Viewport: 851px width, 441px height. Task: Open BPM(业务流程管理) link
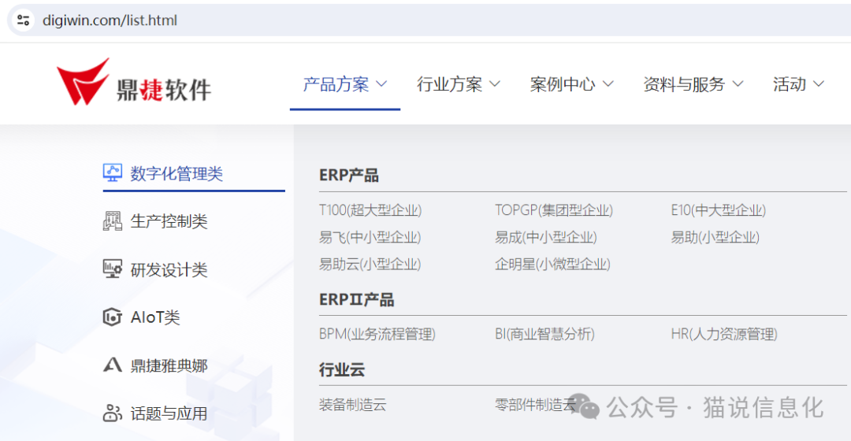377,334
